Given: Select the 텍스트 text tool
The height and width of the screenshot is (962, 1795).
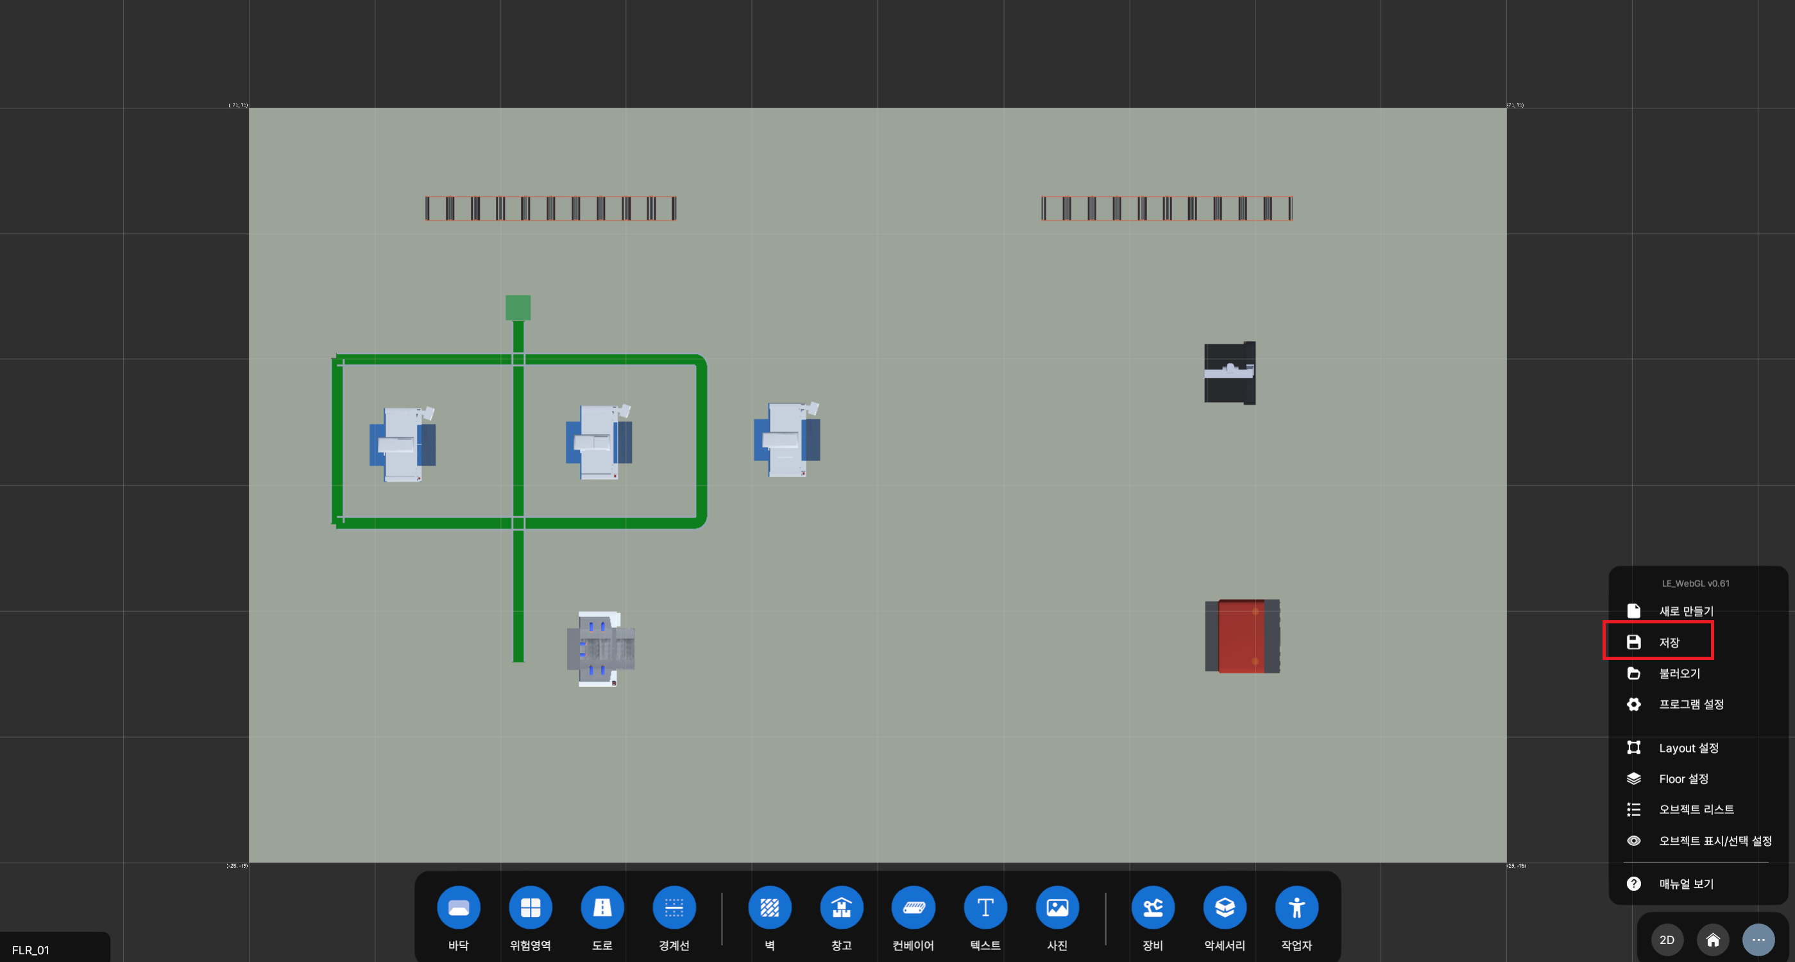Looking at the screenshot, I should (x=985, y=907).
